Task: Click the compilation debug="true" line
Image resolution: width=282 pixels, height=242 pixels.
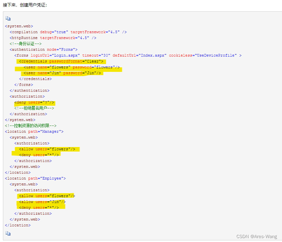Action: [x=68, y=32]
